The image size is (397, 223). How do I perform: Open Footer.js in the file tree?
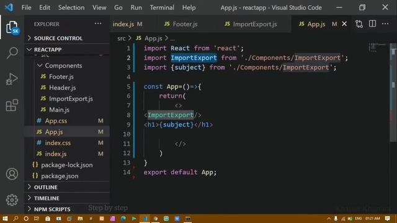pos(67,77)
